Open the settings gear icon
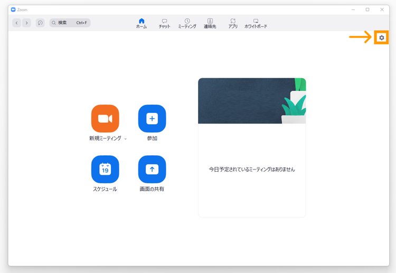Screen dimensions: 396x273 [381, 37]
